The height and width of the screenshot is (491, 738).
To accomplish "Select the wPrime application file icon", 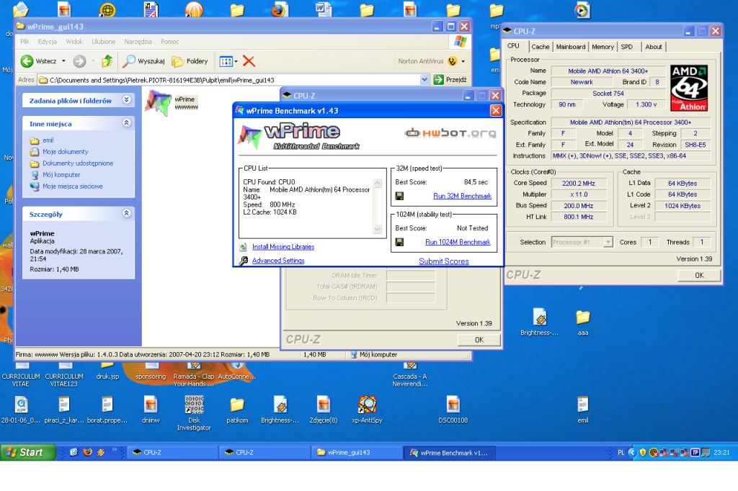I will click(158, 102).
